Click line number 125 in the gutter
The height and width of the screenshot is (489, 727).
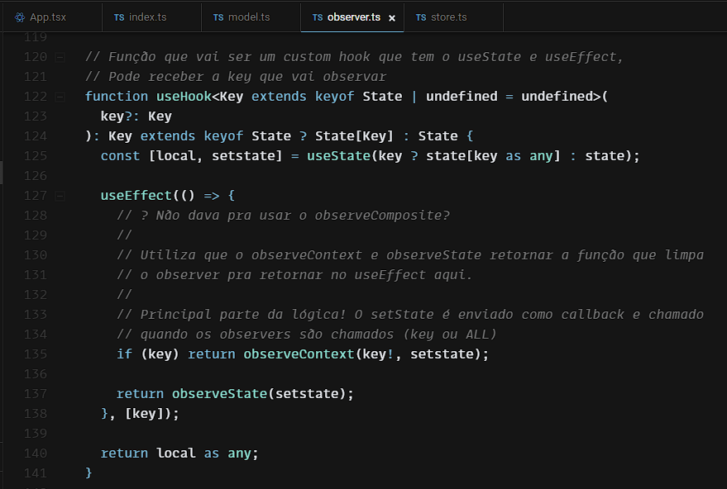tap(36, 156)
